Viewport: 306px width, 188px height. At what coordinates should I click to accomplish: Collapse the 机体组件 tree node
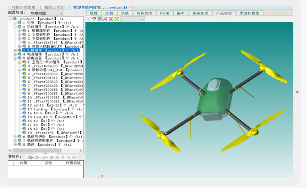[x=15, y=27]
